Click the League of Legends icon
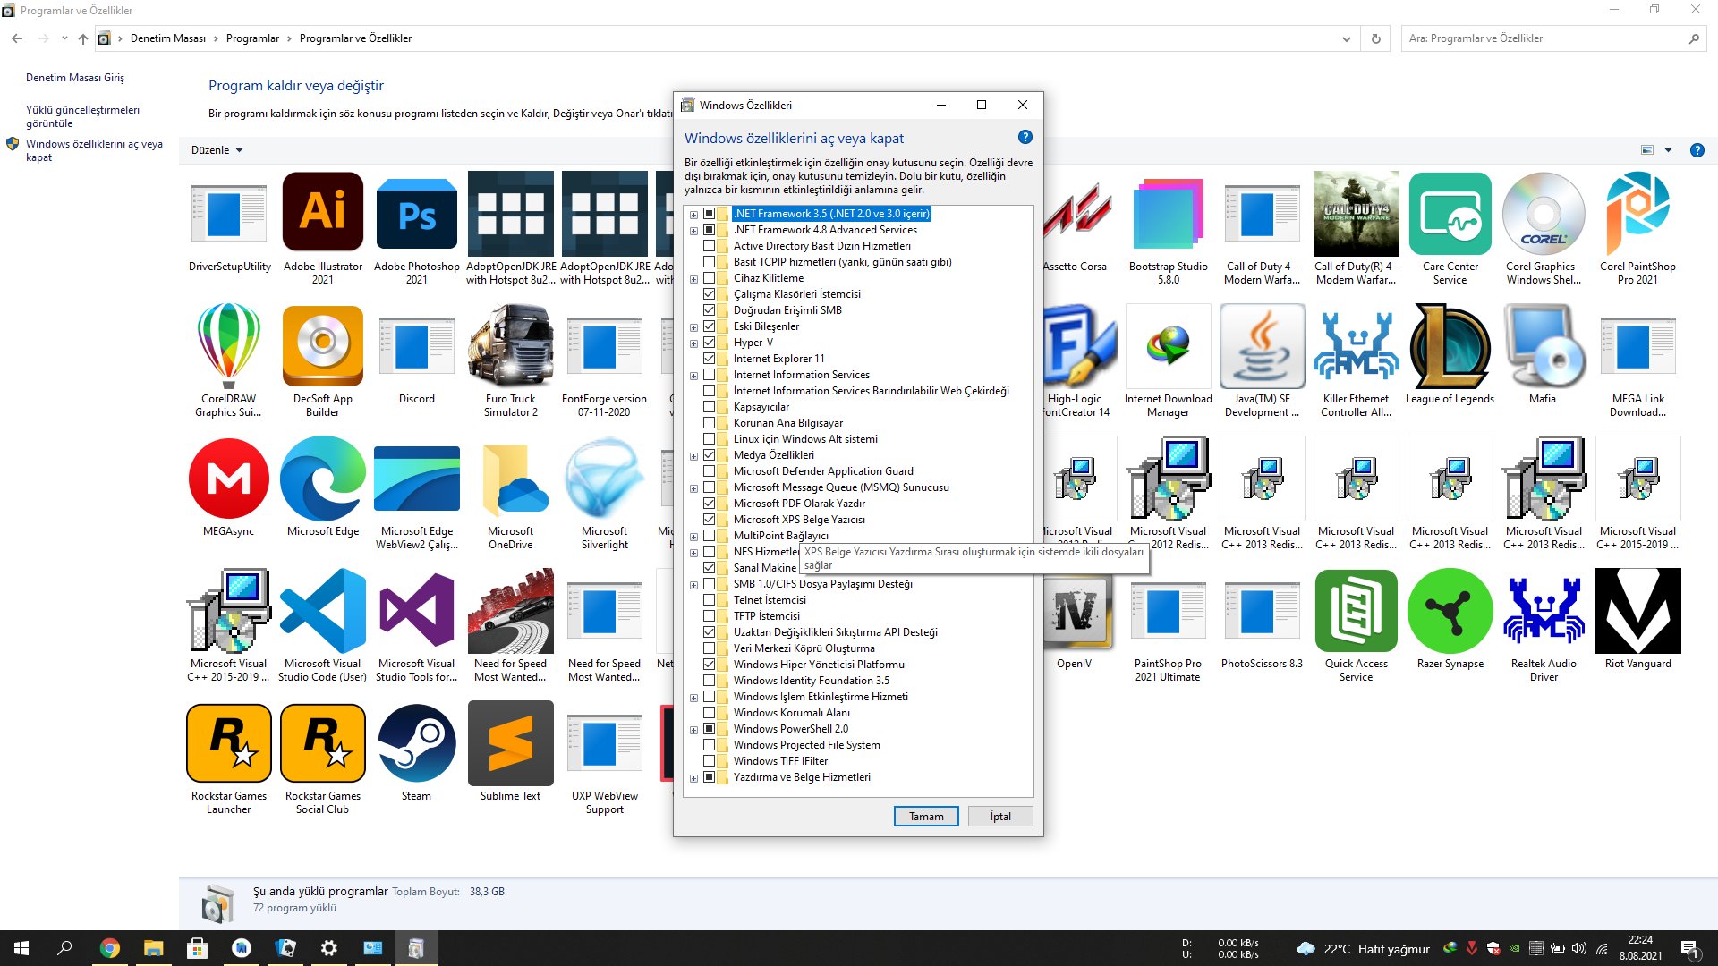1718x966 pixels. [1450, 347]
